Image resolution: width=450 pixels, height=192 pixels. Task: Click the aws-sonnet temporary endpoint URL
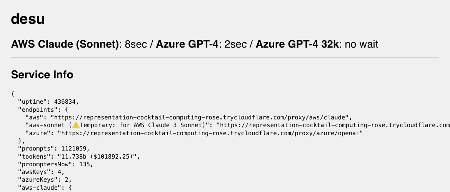(333, 125)
